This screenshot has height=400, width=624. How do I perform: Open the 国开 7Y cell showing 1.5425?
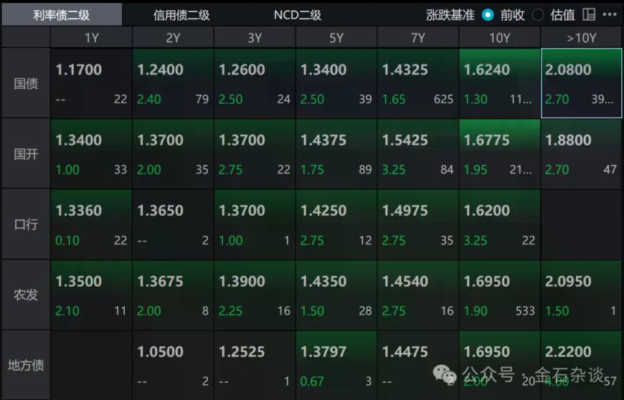418,154
